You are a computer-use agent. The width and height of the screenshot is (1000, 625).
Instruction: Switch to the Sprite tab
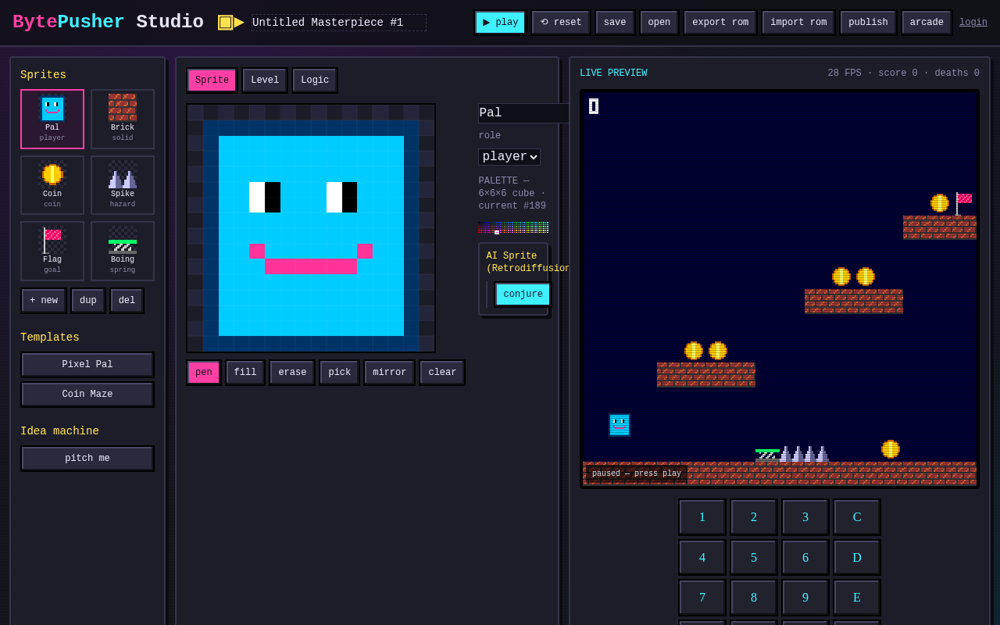tap(212, 80)
